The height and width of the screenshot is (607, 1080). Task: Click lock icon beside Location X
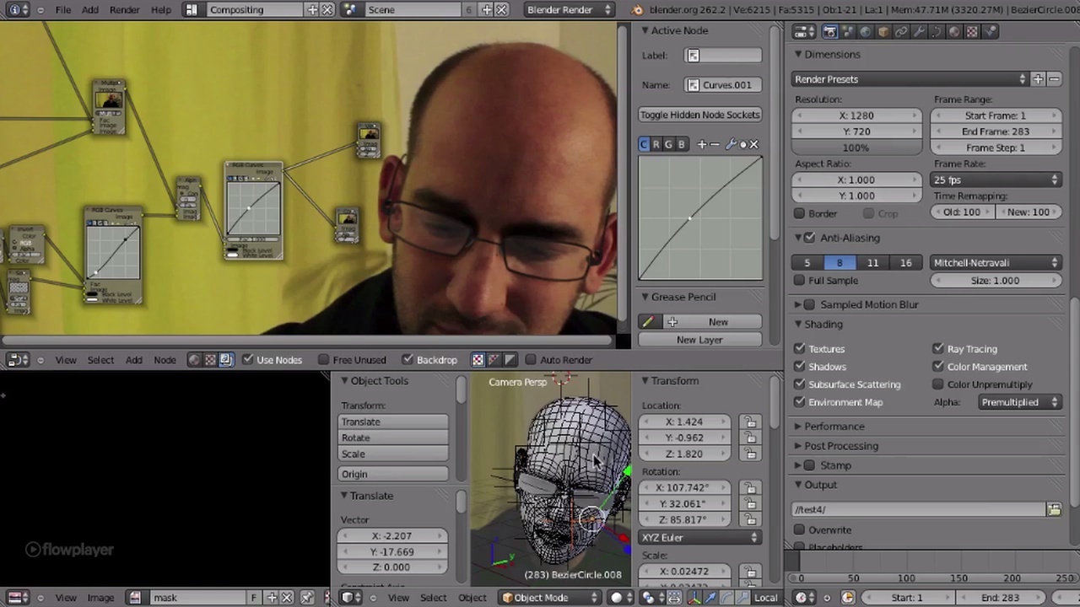click(x=749, y=422)
